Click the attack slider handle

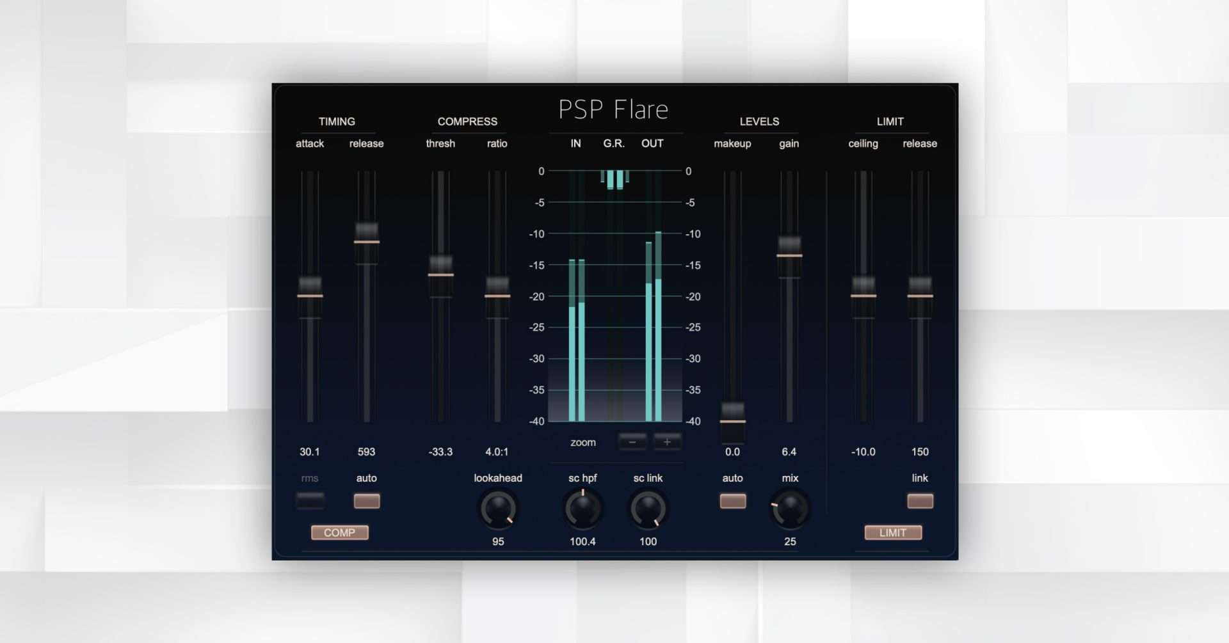(x=310, y=296)
